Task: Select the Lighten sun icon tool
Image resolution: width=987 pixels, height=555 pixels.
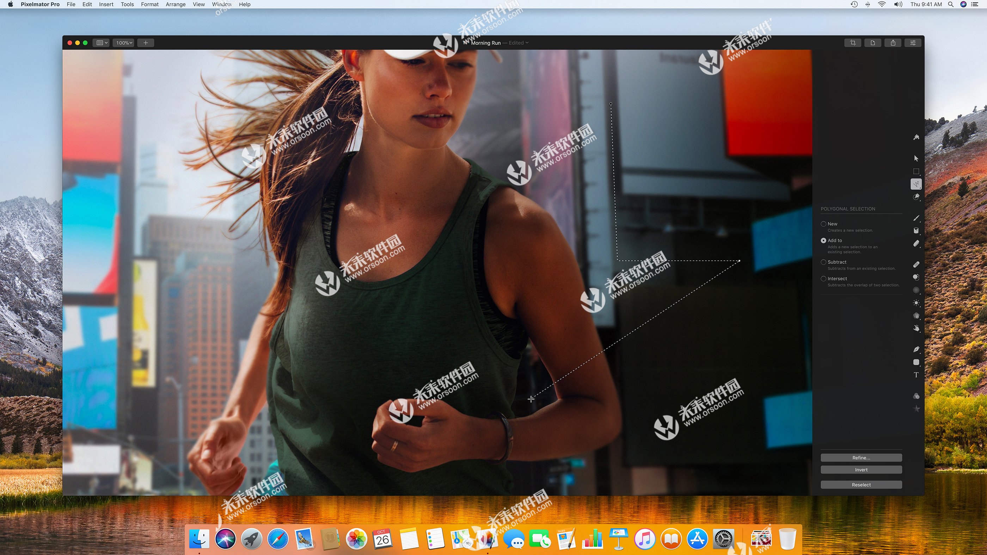Action: coord(916,303)
